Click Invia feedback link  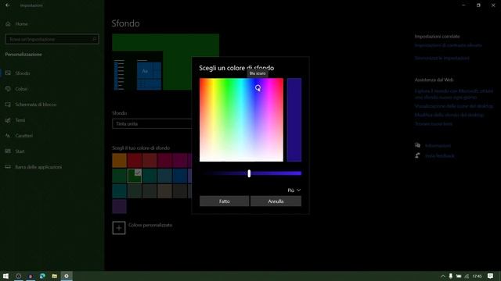[x=440, y=156]
